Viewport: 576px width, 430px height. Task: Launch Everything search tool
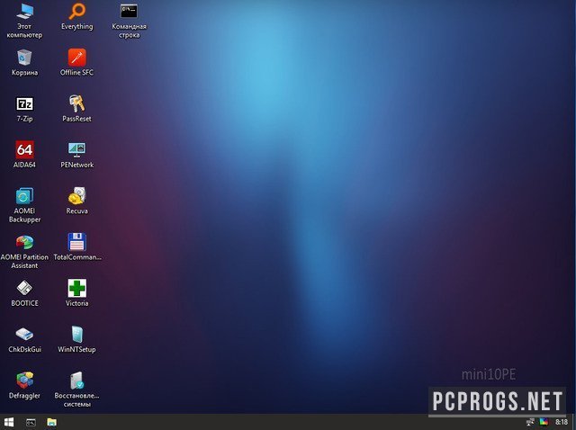pos(76,16)
